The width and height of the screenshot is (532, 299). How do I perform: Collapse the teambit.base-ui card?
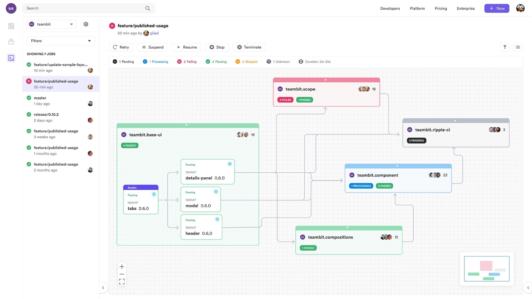click(x=186, y=125)
